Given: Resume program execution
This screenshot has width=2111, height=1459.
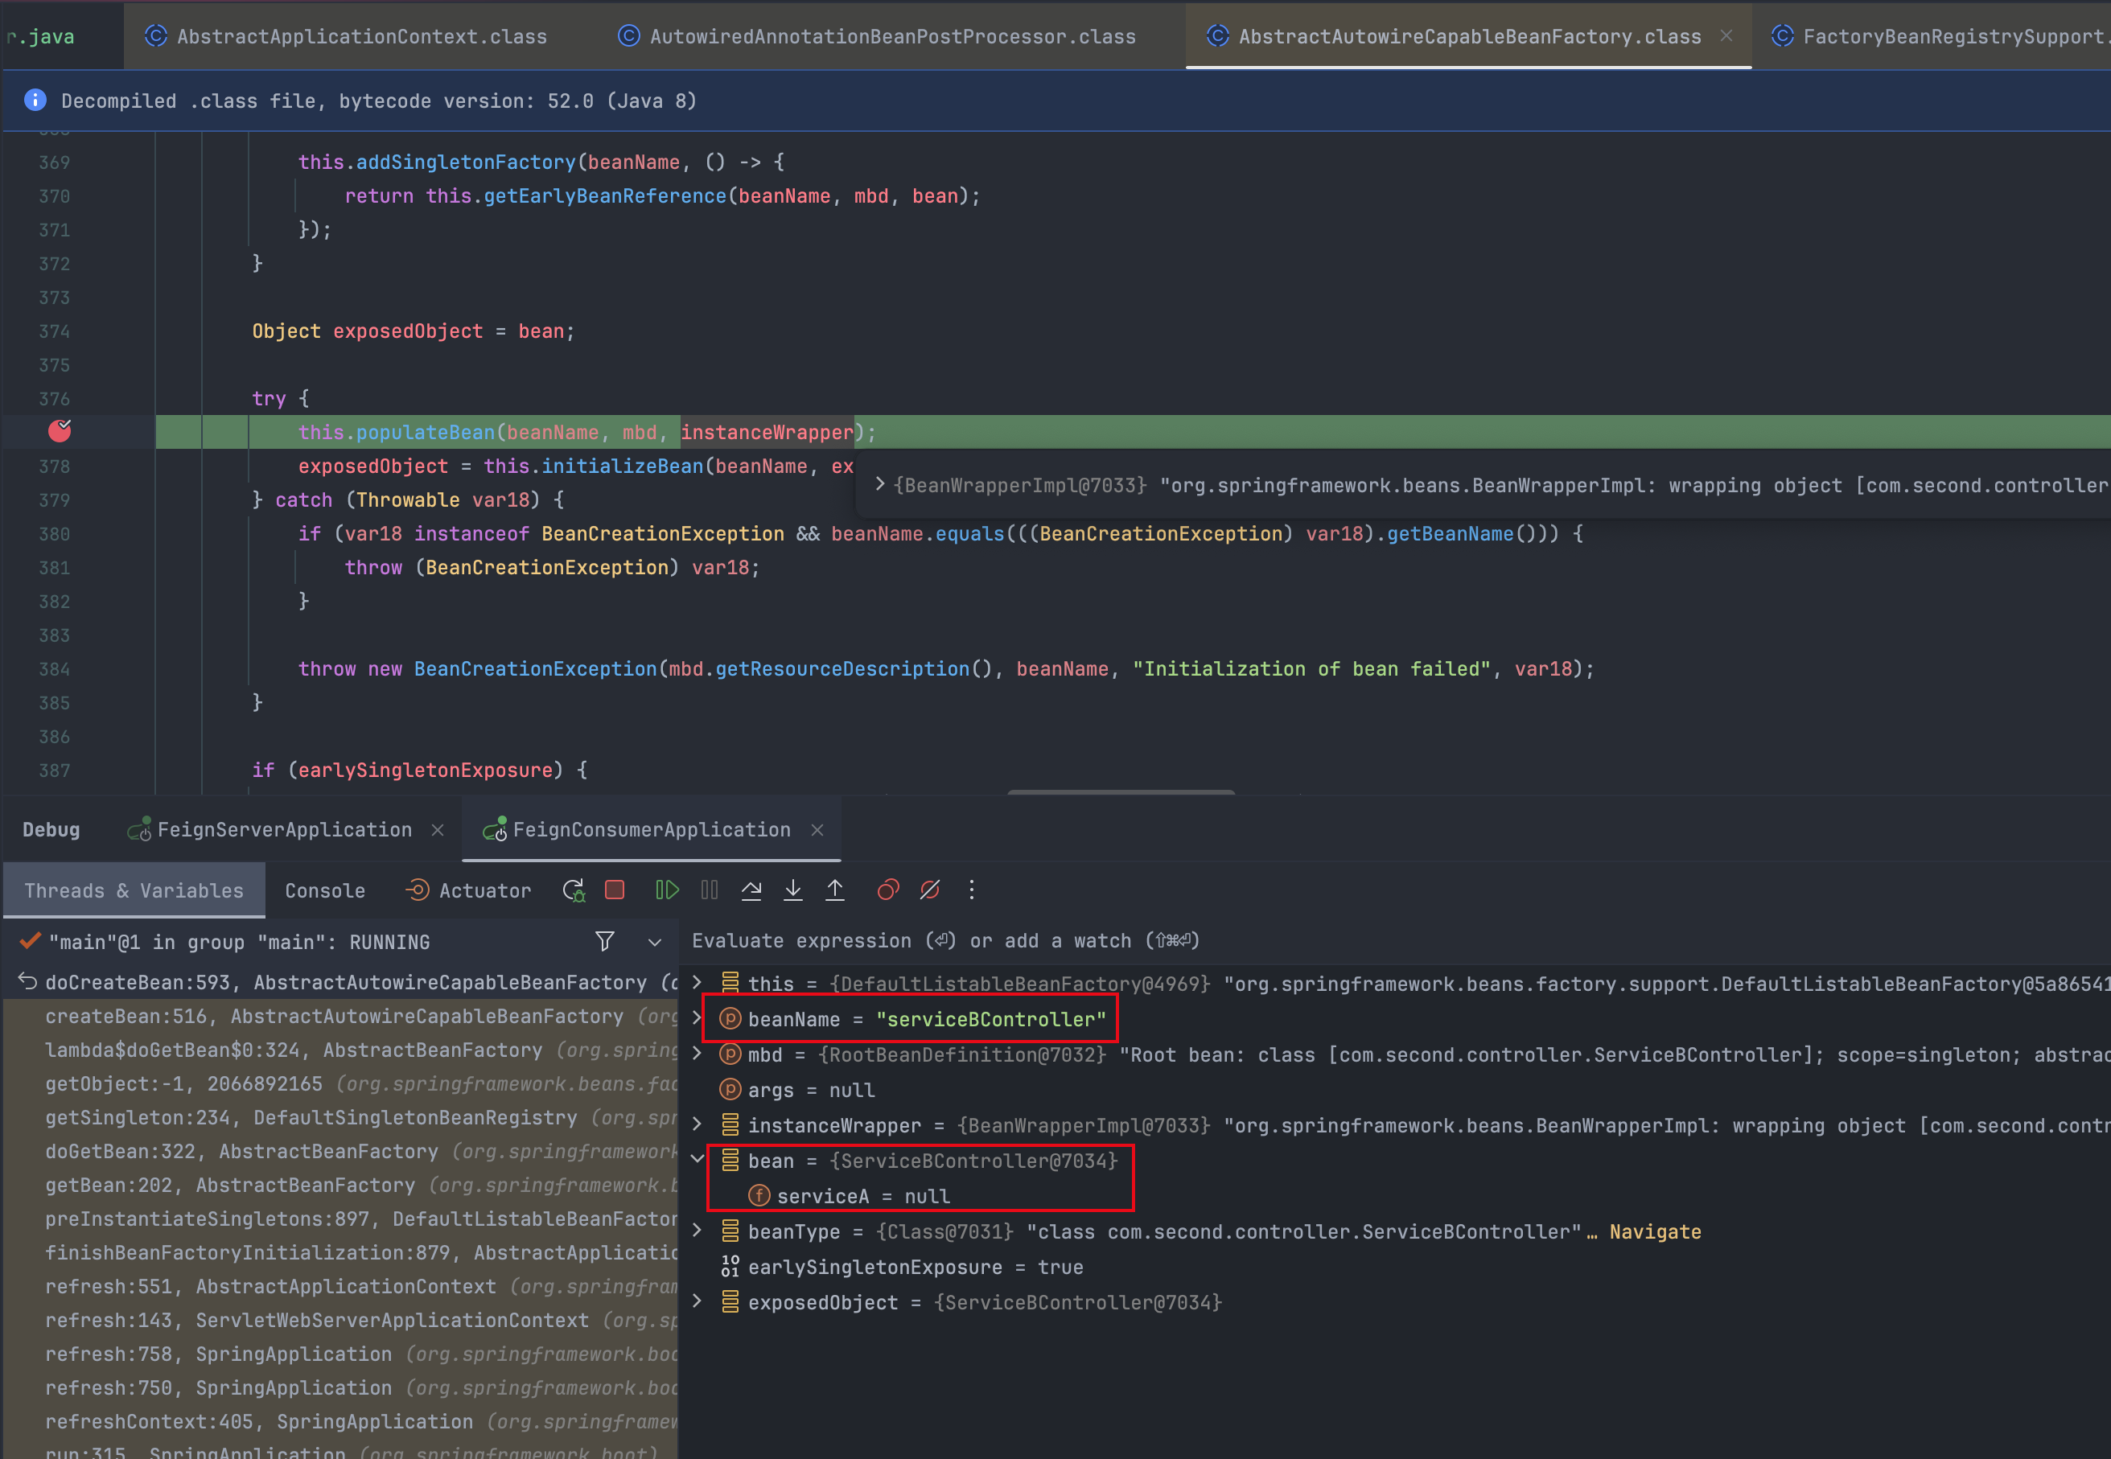Looking at the screenshot, I should tap(668, 890).
